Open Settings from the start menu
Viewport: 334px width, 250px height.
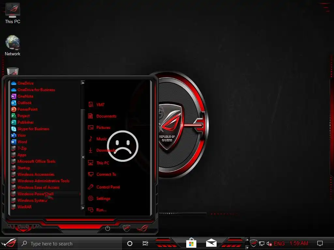(x=99, y=199)
